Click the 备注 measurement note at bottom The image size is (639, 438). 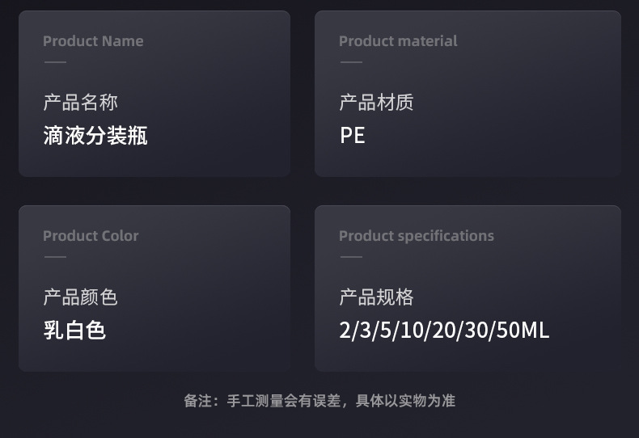tap(319, 401)
